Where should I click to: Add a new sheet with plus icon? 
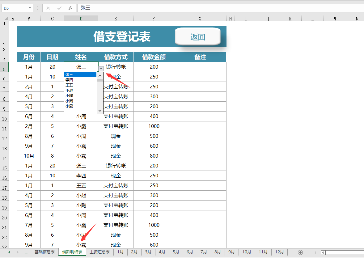300,252
